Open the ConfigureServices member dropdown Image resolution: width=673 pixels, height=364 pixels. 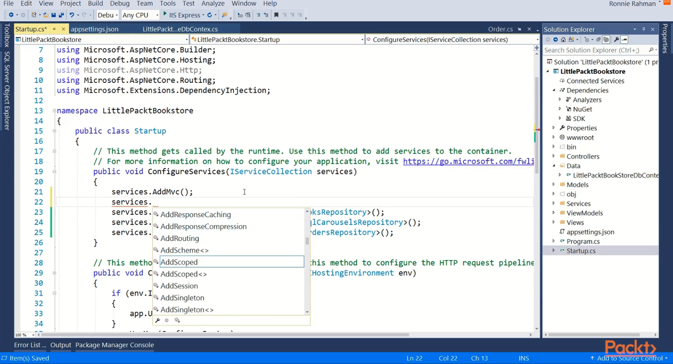point(452,40)
